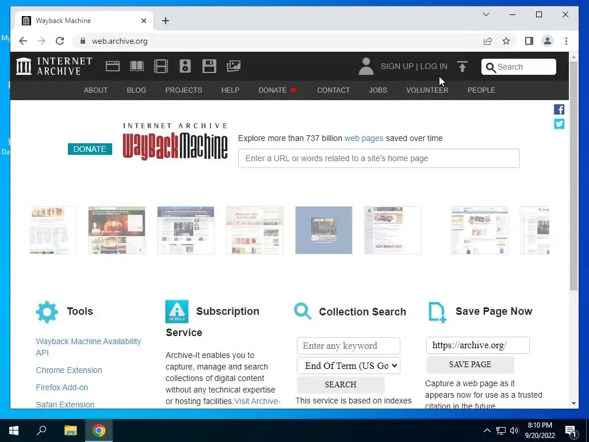Viewport: 589px width, 442px height.
Task: Open the candle and pumpkin site thumbnail
Action: click(116, 230)
